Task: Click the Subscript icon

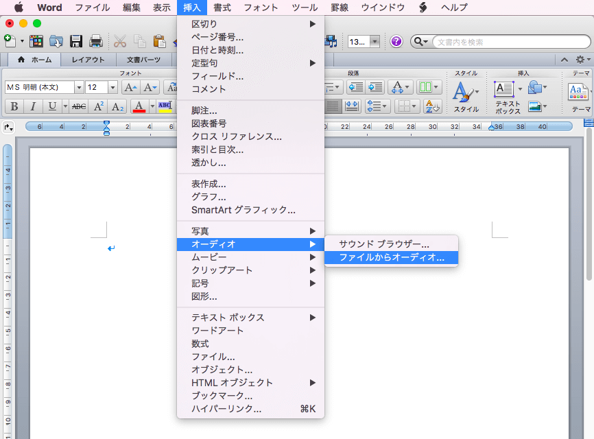Action: click(118, 106)
